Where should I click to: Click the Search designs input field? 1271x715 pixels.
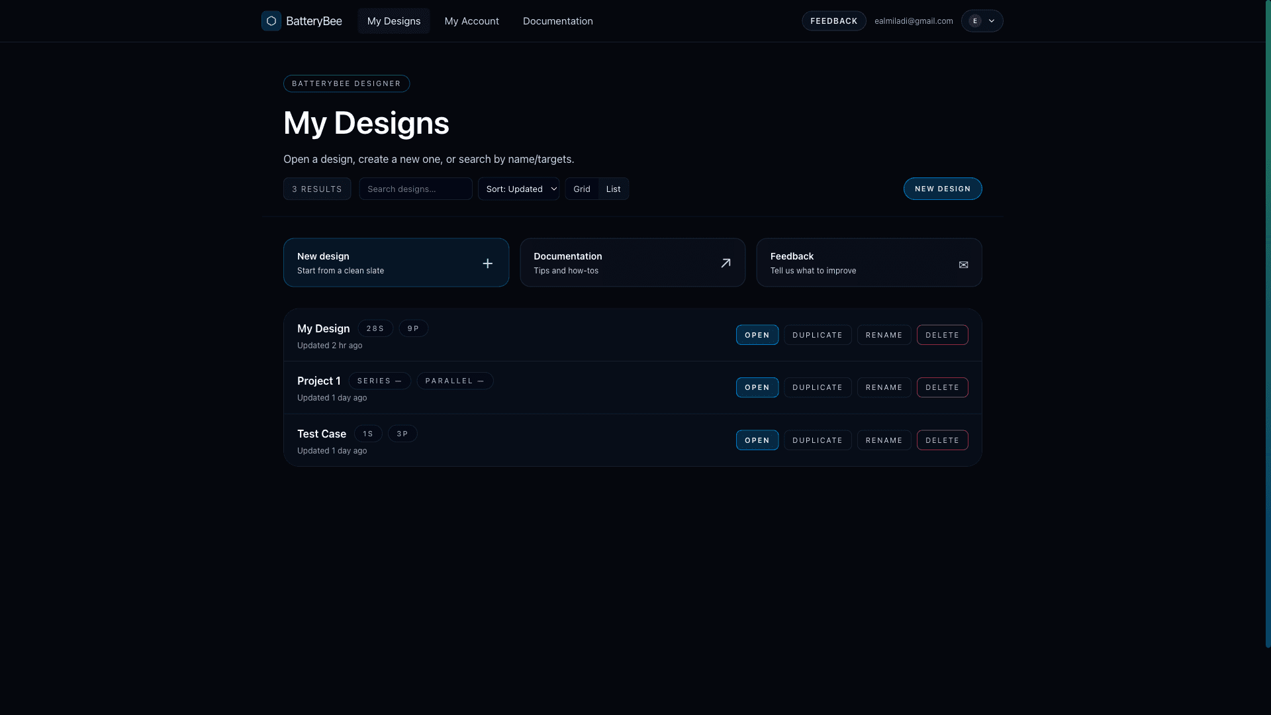416,189
